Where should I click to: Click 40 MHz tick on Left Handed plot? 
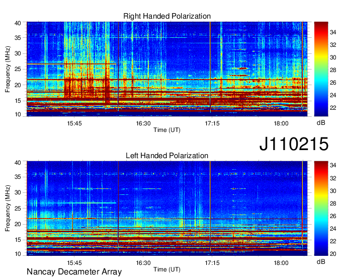tap(18, 163)
